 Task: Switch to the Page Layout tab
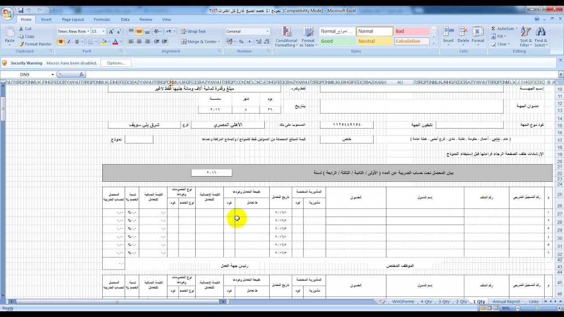[73, 19]
